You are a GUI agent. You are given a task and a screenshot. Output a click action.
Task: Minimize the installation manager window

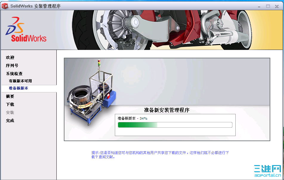259,7
